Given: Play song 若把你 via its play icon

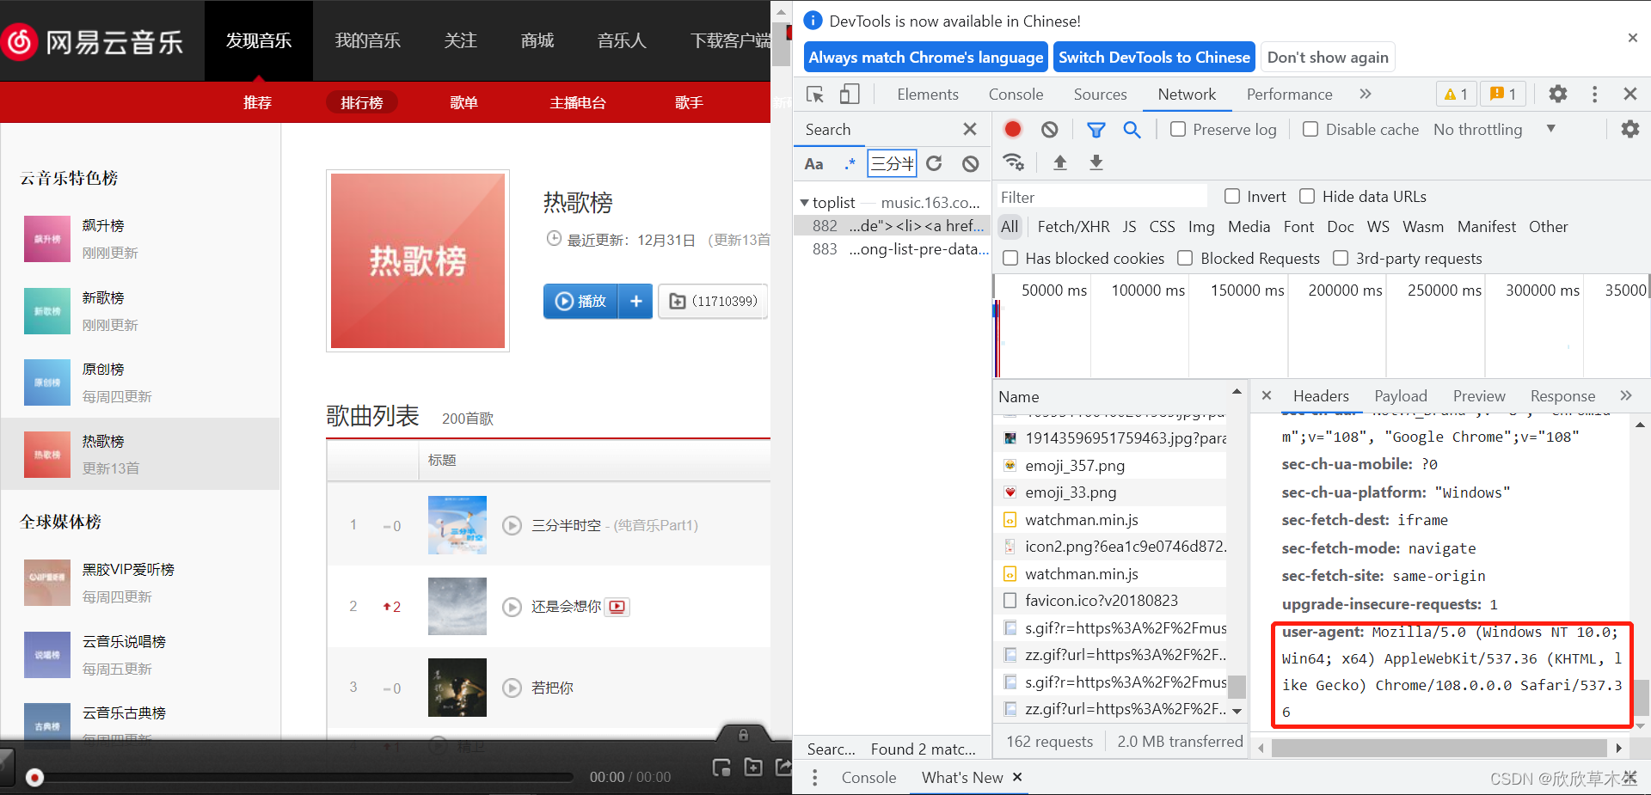Looking at the screenshot, I should point(512,688).
